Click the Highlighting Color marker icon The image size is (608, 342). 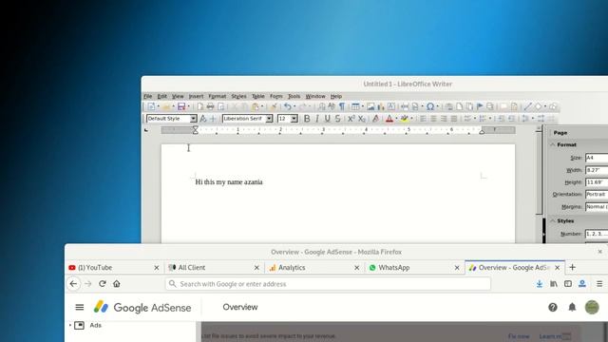click(x=404, y=119)
